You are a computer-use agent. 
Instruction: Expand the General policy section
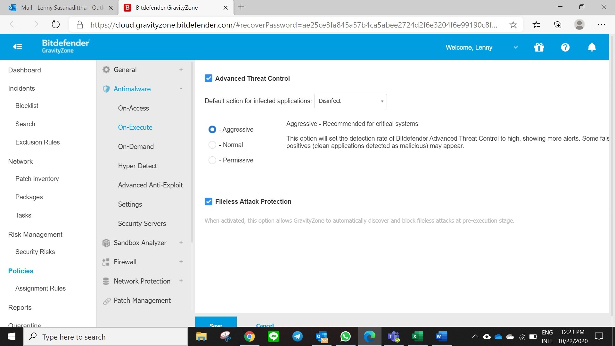tap(181, 69)
